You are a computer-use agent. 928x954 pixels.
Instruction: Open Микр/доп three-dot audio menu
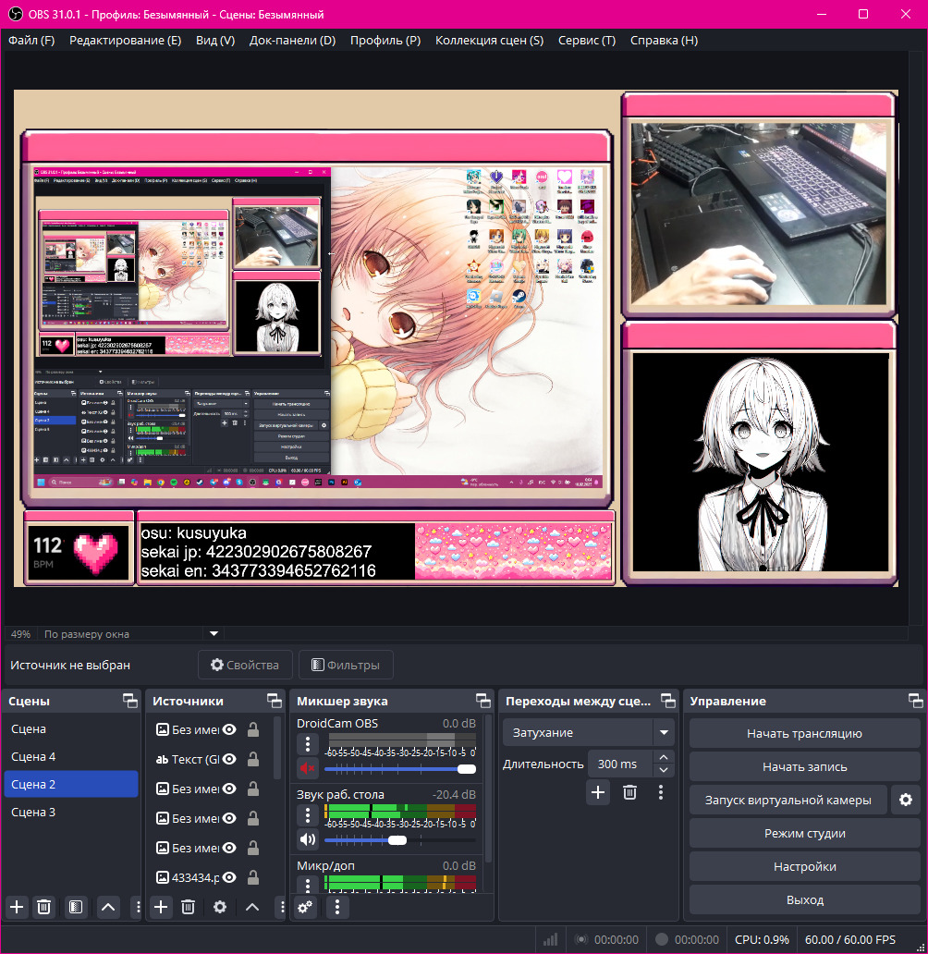click(308, 885)
